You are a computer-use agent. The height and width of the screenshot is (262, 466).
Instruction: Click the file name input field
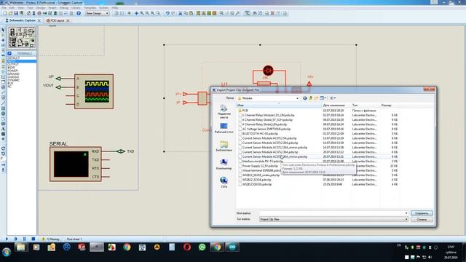coord(333,213)
